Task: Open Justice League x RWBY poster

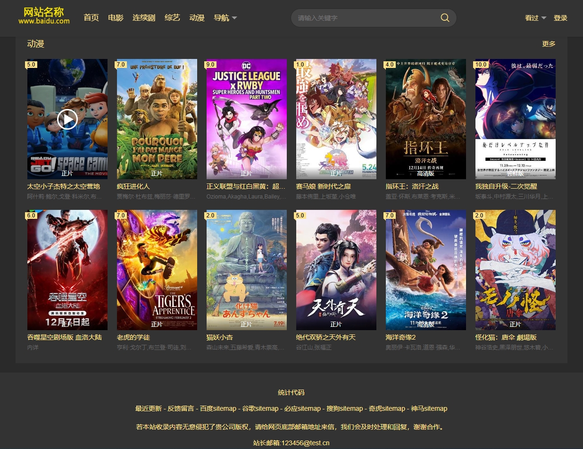Action: click(x=247, y=119)
